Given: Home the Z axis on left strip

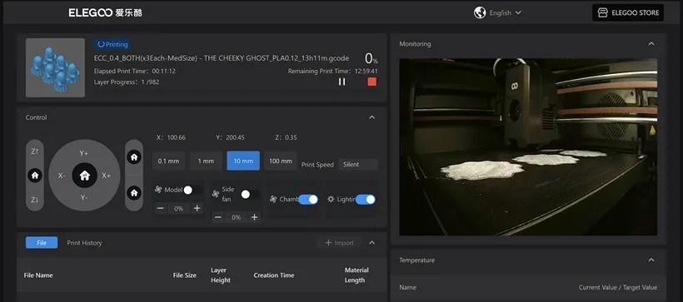Looking at the screenshot, I should click(x=35, y=176).
